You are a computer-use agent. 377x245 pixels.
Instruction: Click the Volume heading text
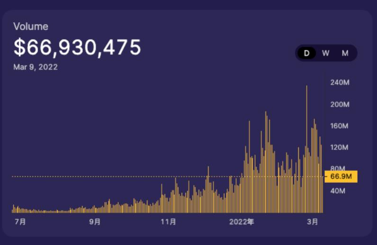click(31, 27)
